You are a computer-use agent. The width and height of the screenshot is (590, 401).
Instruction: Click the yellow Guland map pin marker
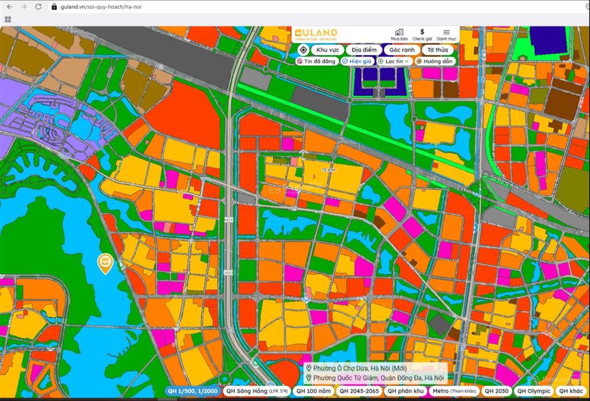[106, 263]
